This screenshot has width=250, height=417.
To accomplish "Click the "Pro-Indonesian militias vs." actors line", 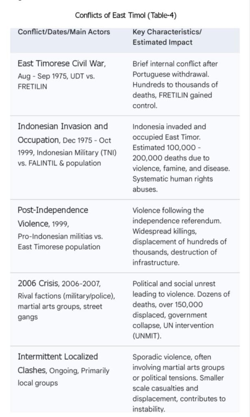I will tap(60, 236).
